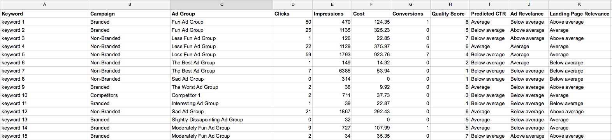This screenshot has height=140, width=612.
Task: Click the 'Campaign' header cell
Action: (130, 14)
